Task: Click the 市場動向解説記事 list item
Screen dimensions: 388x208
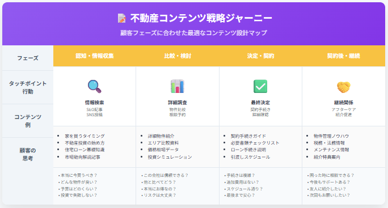Action: tap(83, 157)
